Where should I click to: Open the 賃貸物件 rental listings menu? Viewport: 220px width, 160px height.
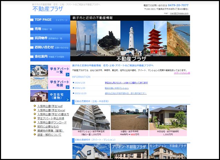tap(50, 38)
